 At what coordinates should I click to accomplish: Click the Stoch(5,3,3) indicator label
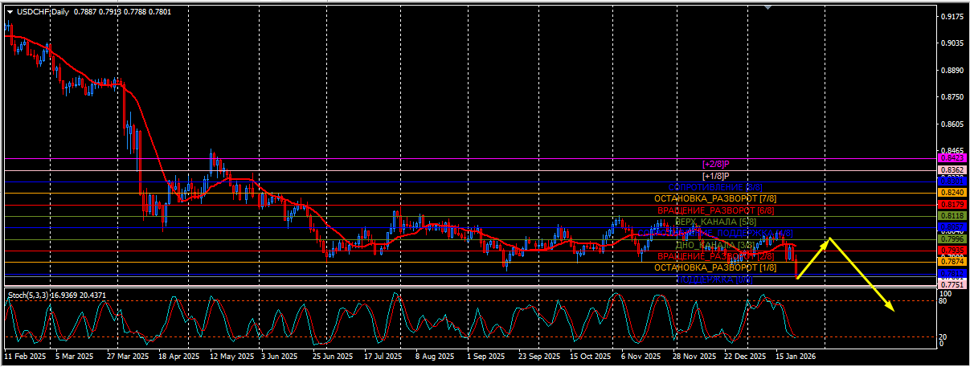pos(29,296)
